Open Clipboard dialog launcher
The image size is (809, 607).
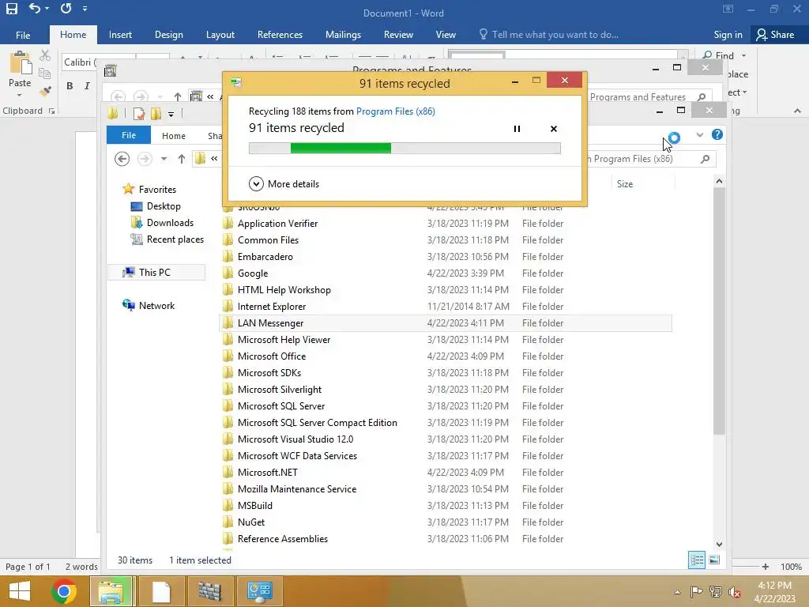pos(51,111)
